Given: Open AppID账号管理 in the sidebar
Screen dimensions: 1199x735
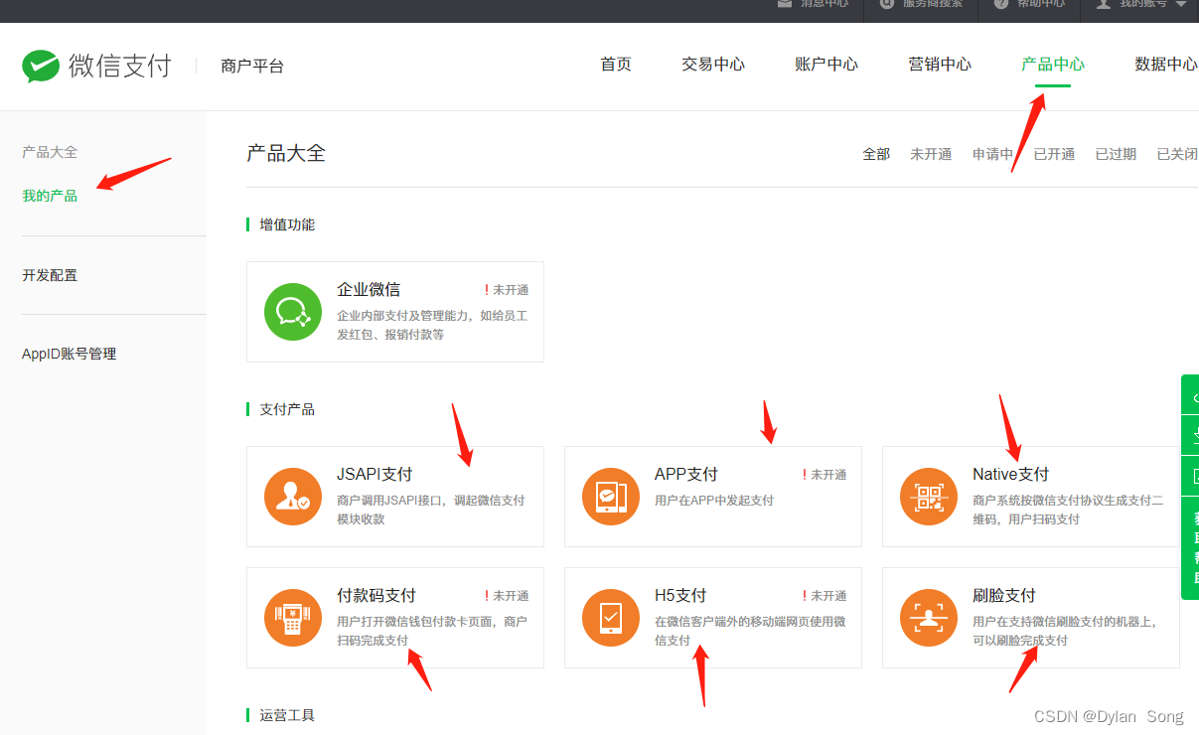Looking at the screenshot, I should pyautogui.click(x=70, y=354).
